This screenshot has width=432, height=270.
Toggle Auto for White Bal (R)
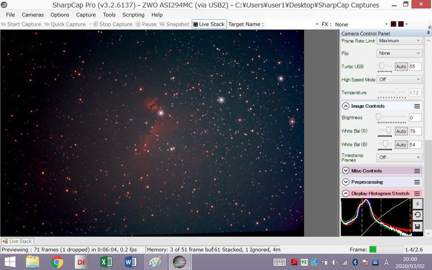coord(401,131)
